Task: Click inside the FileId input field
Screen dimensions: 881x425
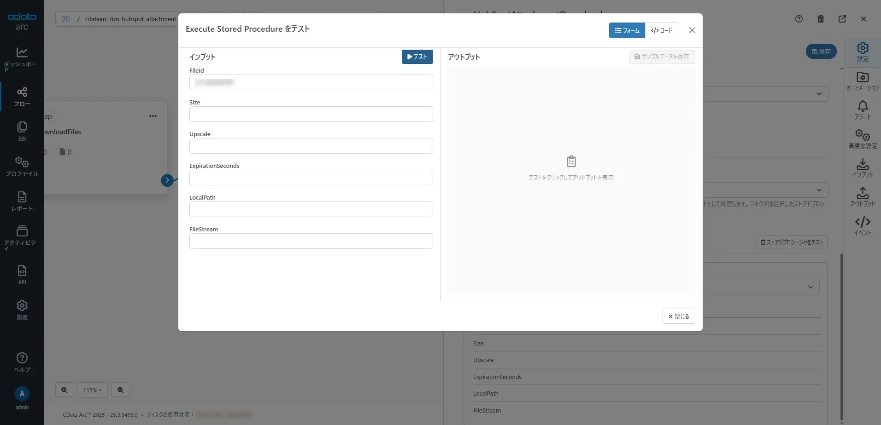Action: pyautogui.click(x=311, y=82)
